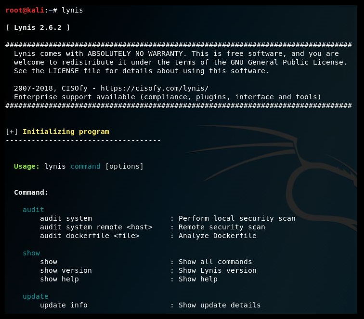The width and height of the screenshot is (364, 319).
Task: Click 'Analyze Dockerfile' description
Action: (x=218, y=236)
